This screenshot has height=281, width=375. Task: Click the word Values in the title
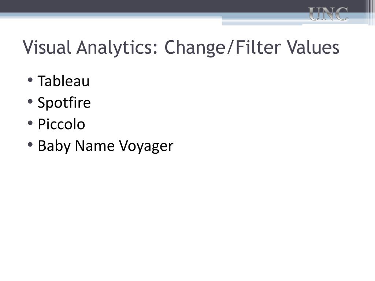313,47
